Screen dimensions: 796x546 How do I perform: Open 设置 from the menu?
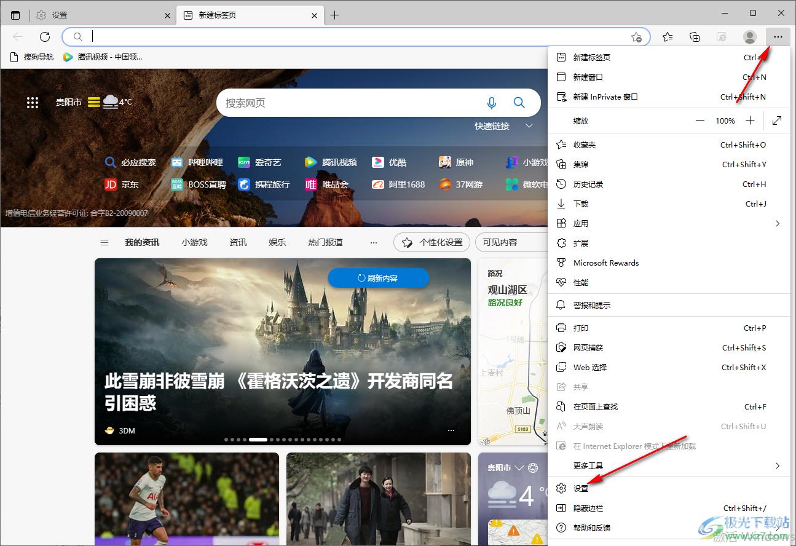(x=669, y=488)
